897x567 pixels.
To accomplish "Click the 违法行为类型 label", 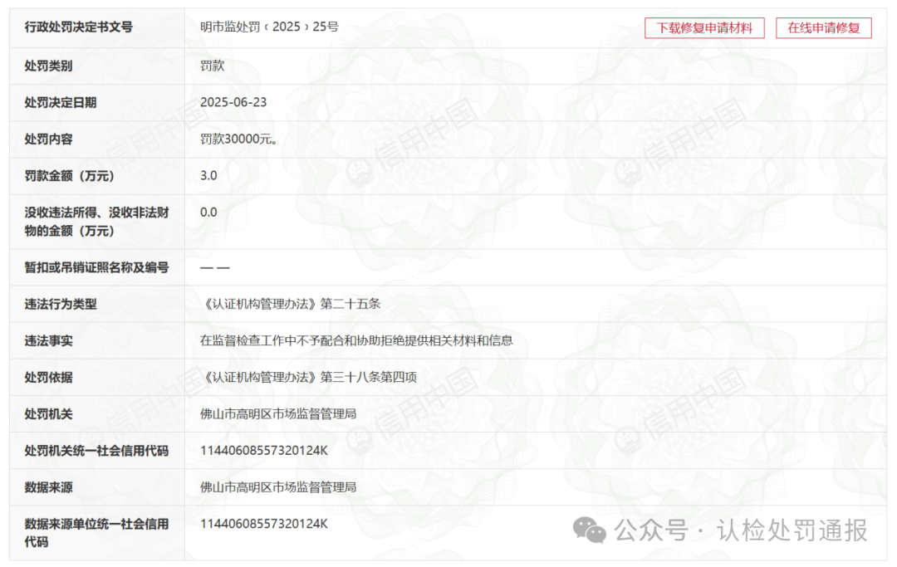I will point(60,304).
